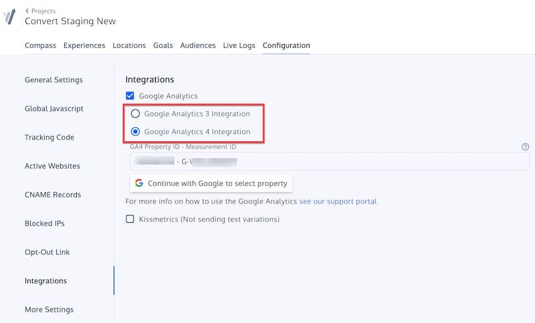The image size is (535, 323).
Task: Open the Locations tab
Action: pos(129,45)
